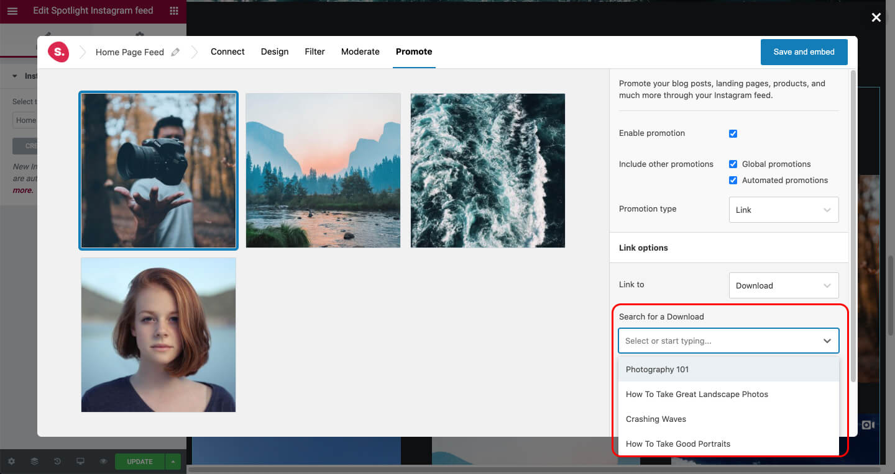The image size is (895, 474).
Task: Uncheck the Enable promotion checkbox
Action: pyautogui.click(x=733, y=133)
